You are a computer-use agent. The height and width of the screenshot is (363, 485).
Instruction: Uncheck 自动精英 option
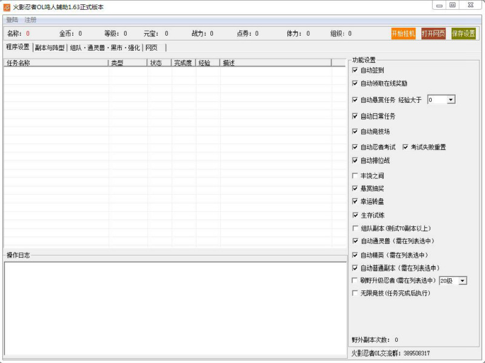[x=355, y=255]
